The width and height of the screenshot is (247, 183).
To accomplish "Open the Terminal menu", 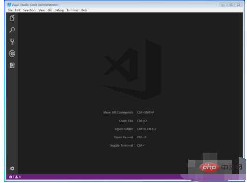I will [72, 10].
